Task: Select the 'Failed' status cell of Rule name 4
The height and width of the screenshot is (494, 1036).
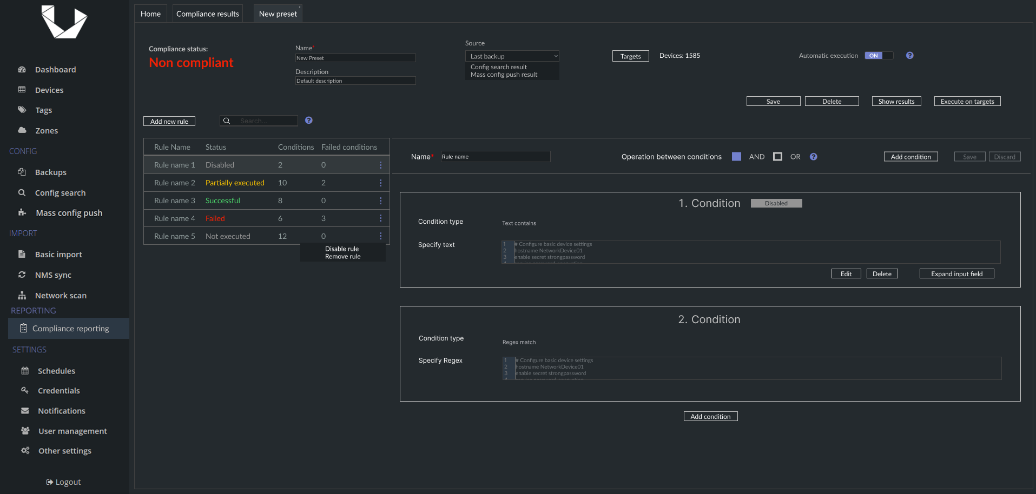Action: tap(215, 218)
